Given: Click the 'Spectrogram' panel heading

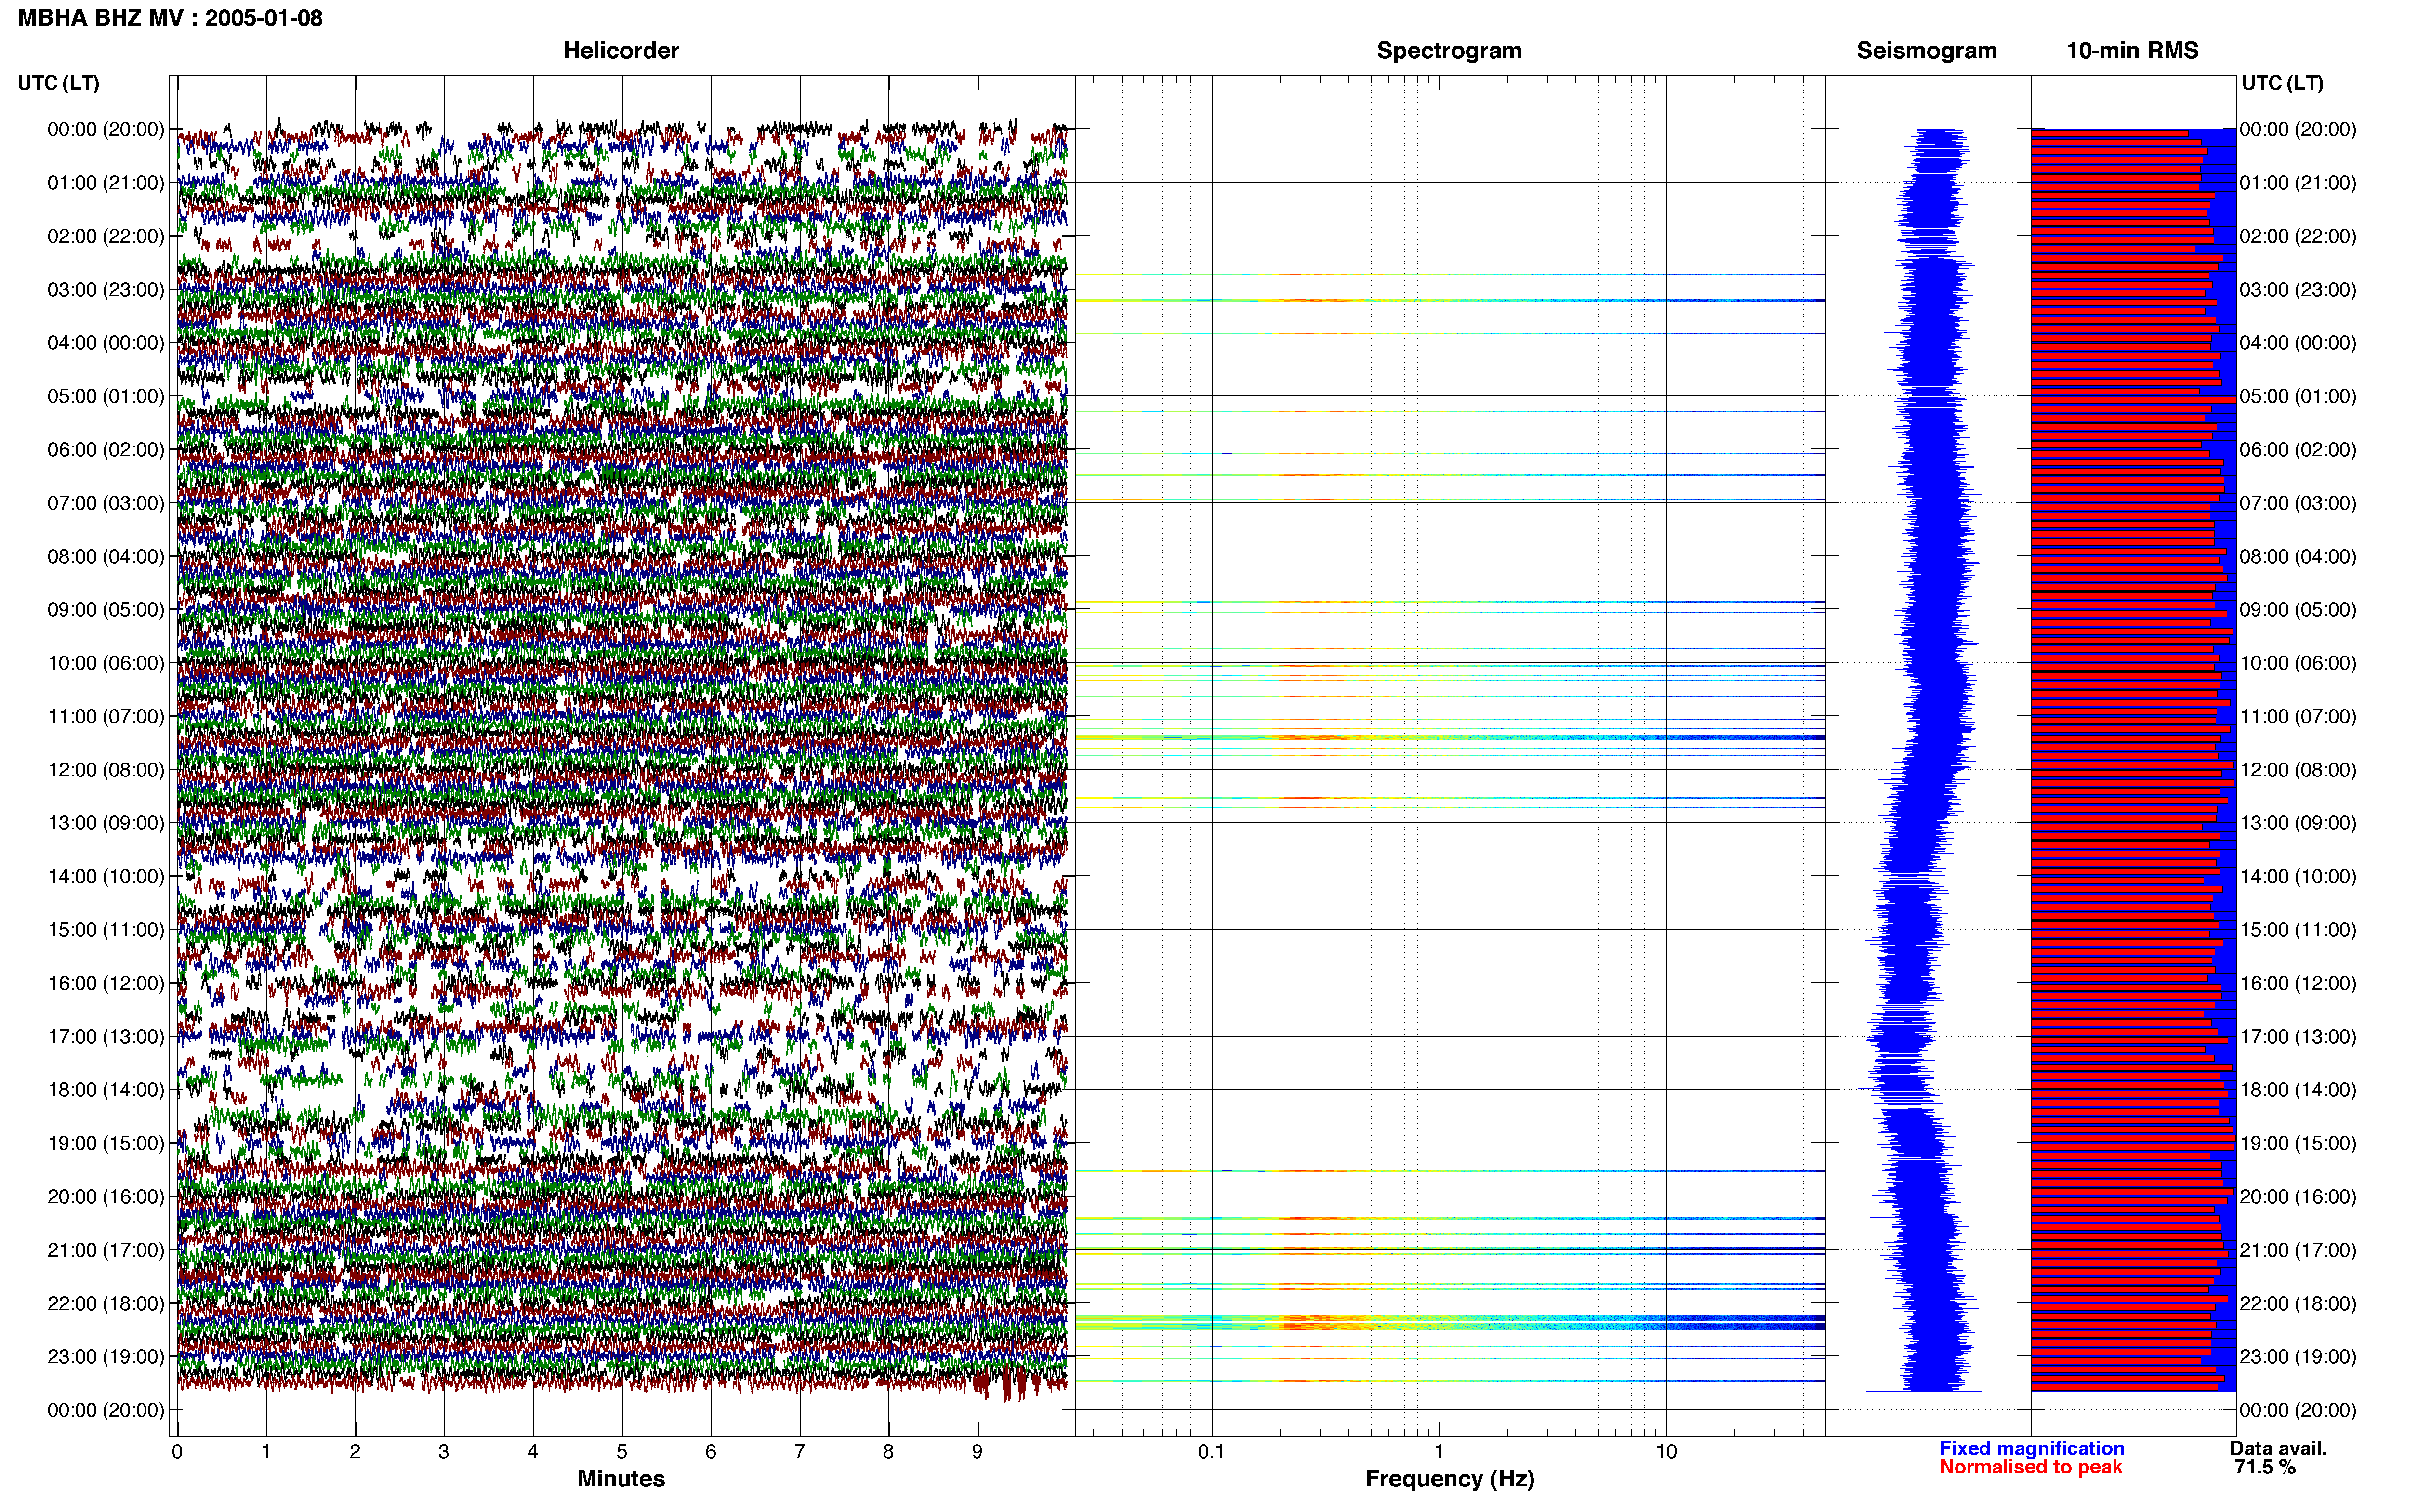Looking at the screenshot, I should 1449,50.
